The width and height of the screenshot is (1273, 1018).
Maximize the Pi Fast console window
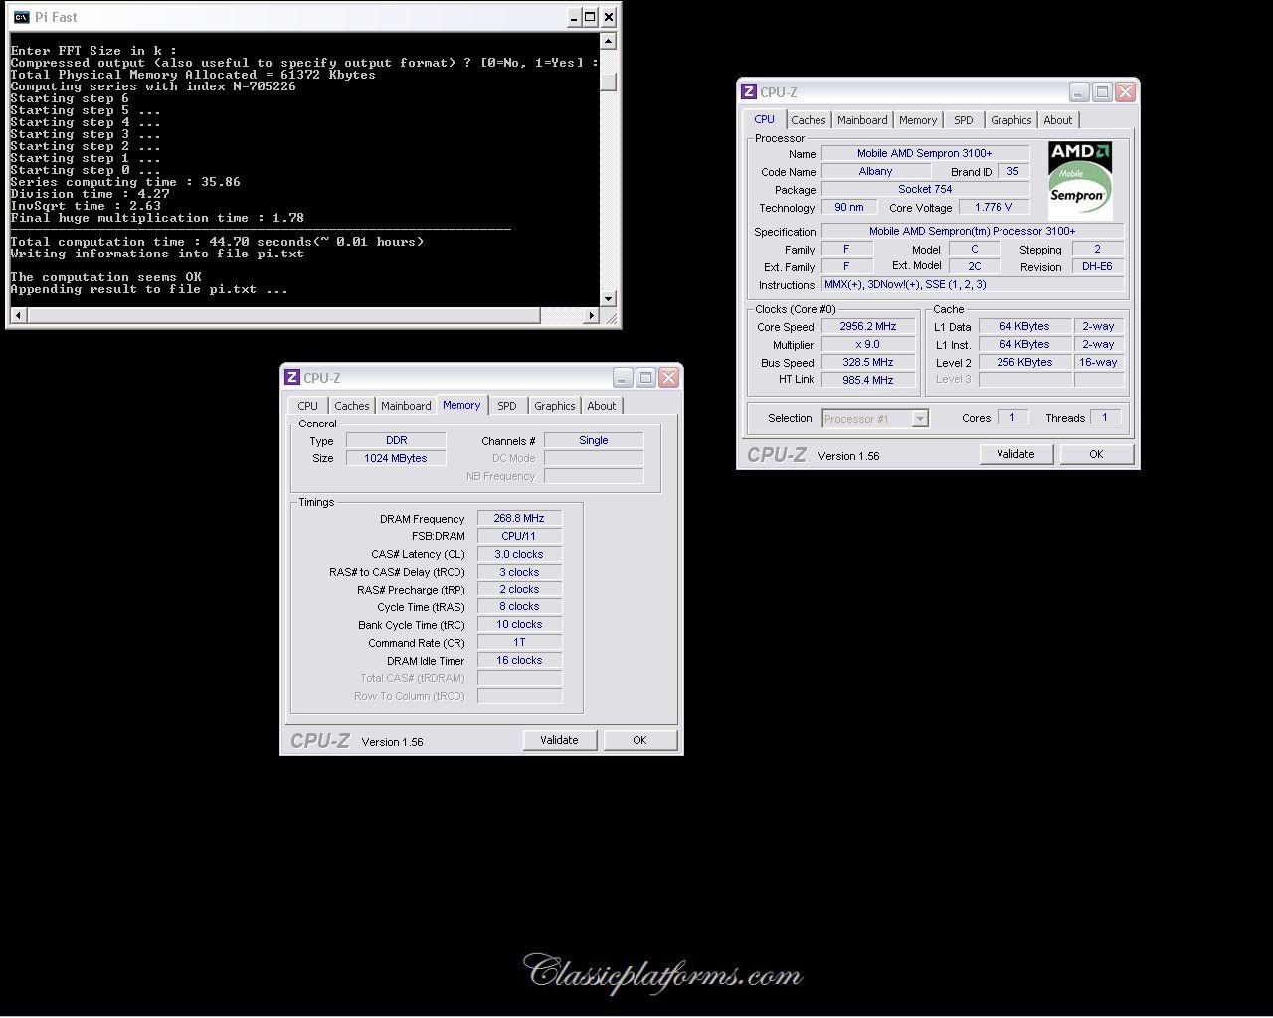(590, 17)
